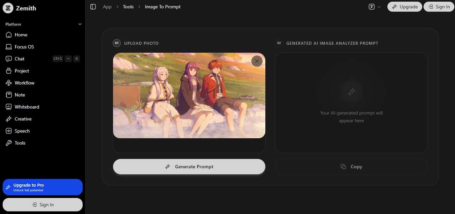Collapse the Platform section chevron

tap(80, 24)
